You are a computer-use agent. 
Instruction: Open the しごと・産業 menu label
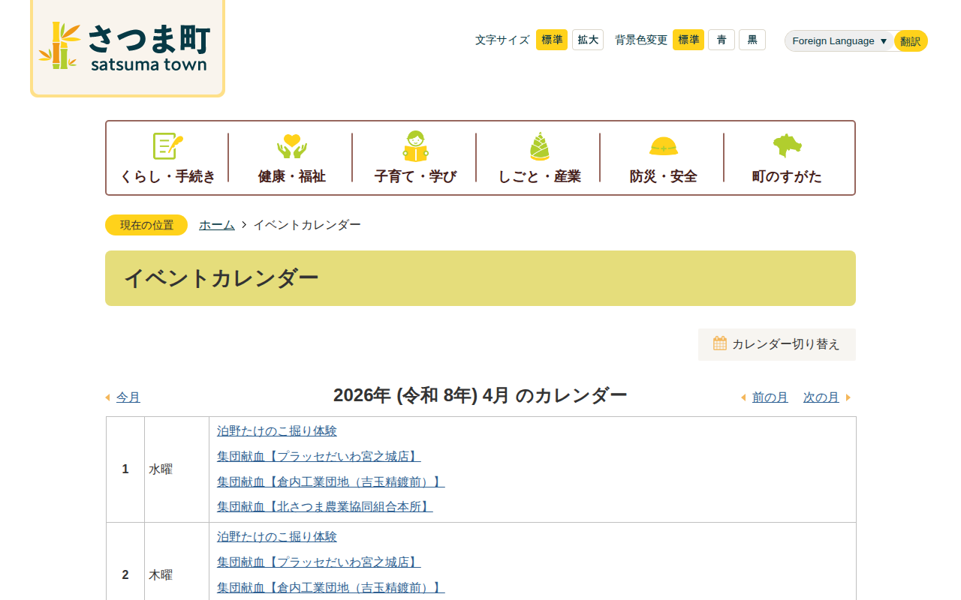[x=540, y=176]
